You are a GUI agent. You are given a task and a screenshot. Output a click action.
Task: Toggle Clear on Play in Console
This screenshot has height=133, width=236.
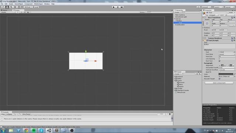pyautogui.click(x=17, y=114)
